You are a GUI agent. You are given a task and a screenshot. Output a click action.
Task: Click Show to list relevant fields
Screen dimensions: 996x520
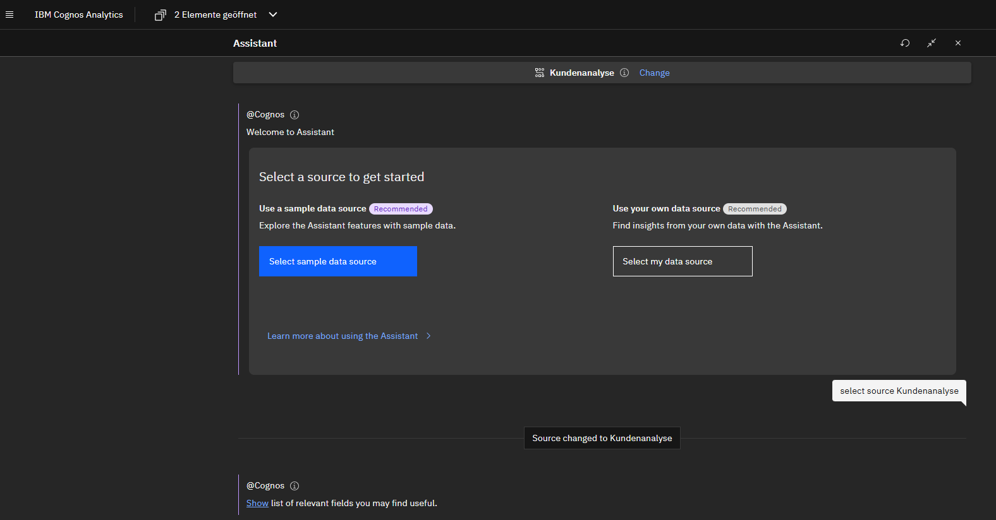(257, 503)
